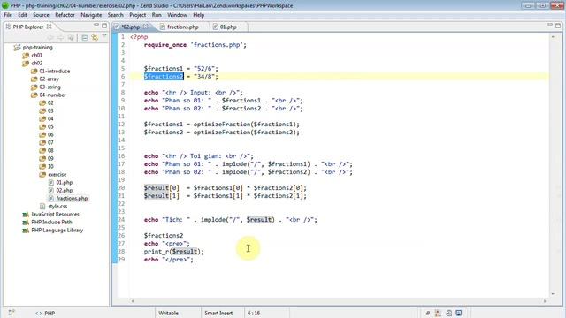Select PHP Include Path node
This screenshot has height=318, width=566.
pyautogui.click(x=51, y=222)
